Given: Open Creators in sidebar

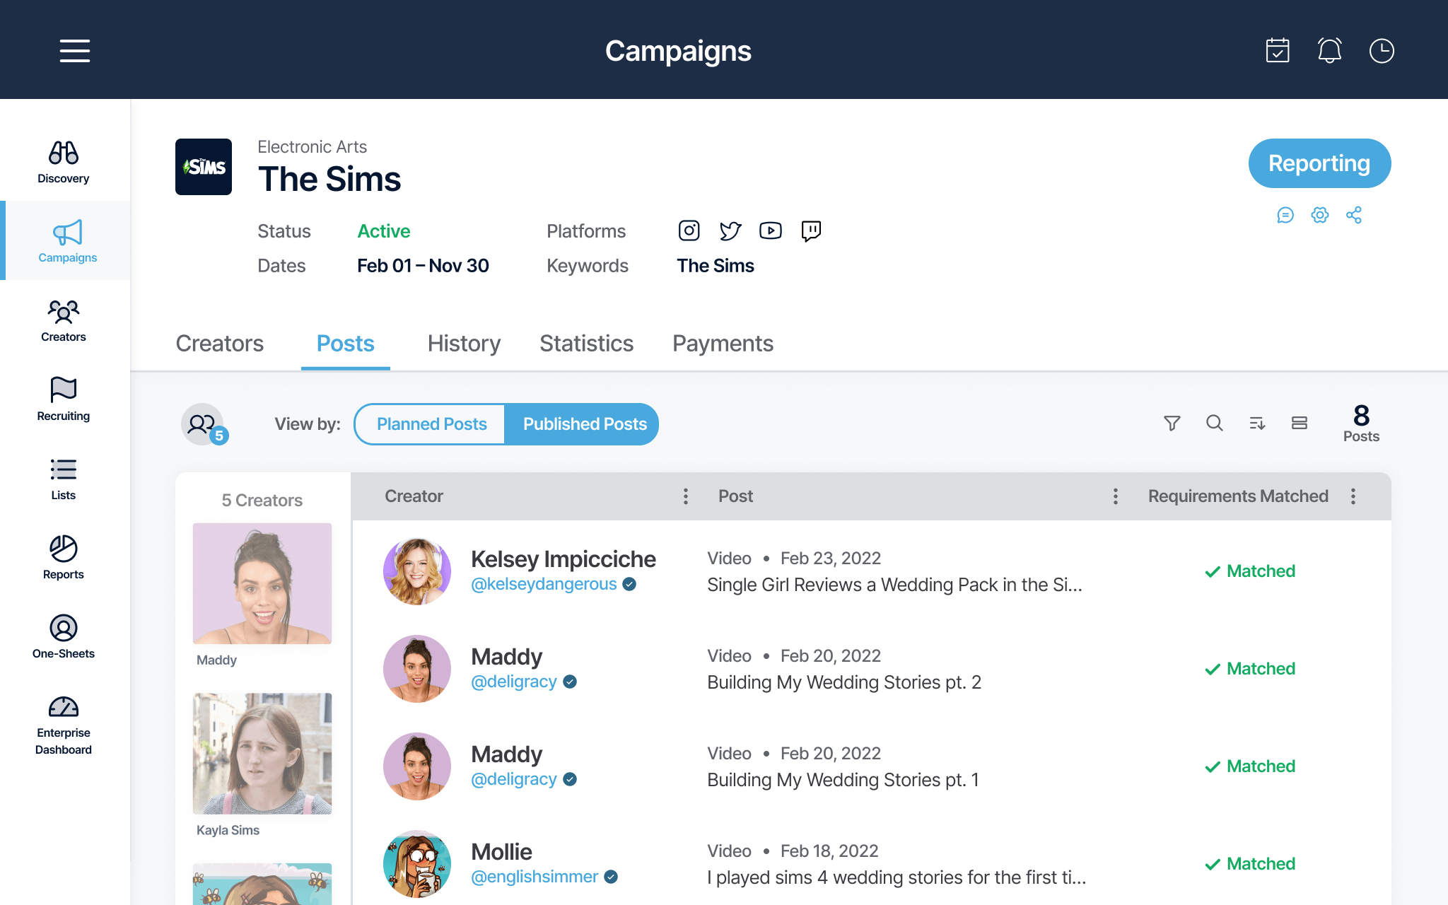Looking at the screenshot, I should click(64, 321).
